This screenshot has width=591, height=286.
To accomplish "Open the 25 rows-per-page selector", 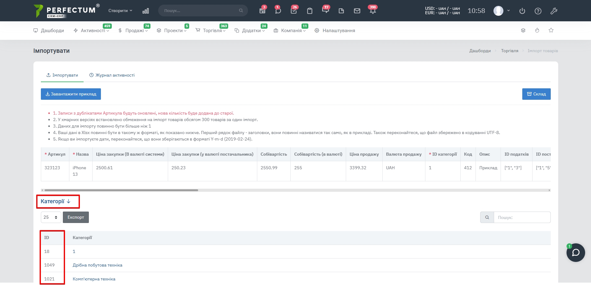I will coord(51,217).
